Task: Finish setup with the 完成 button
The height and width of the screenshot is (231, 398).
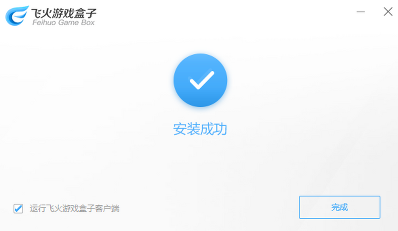Action: click(x=340, y=207)
